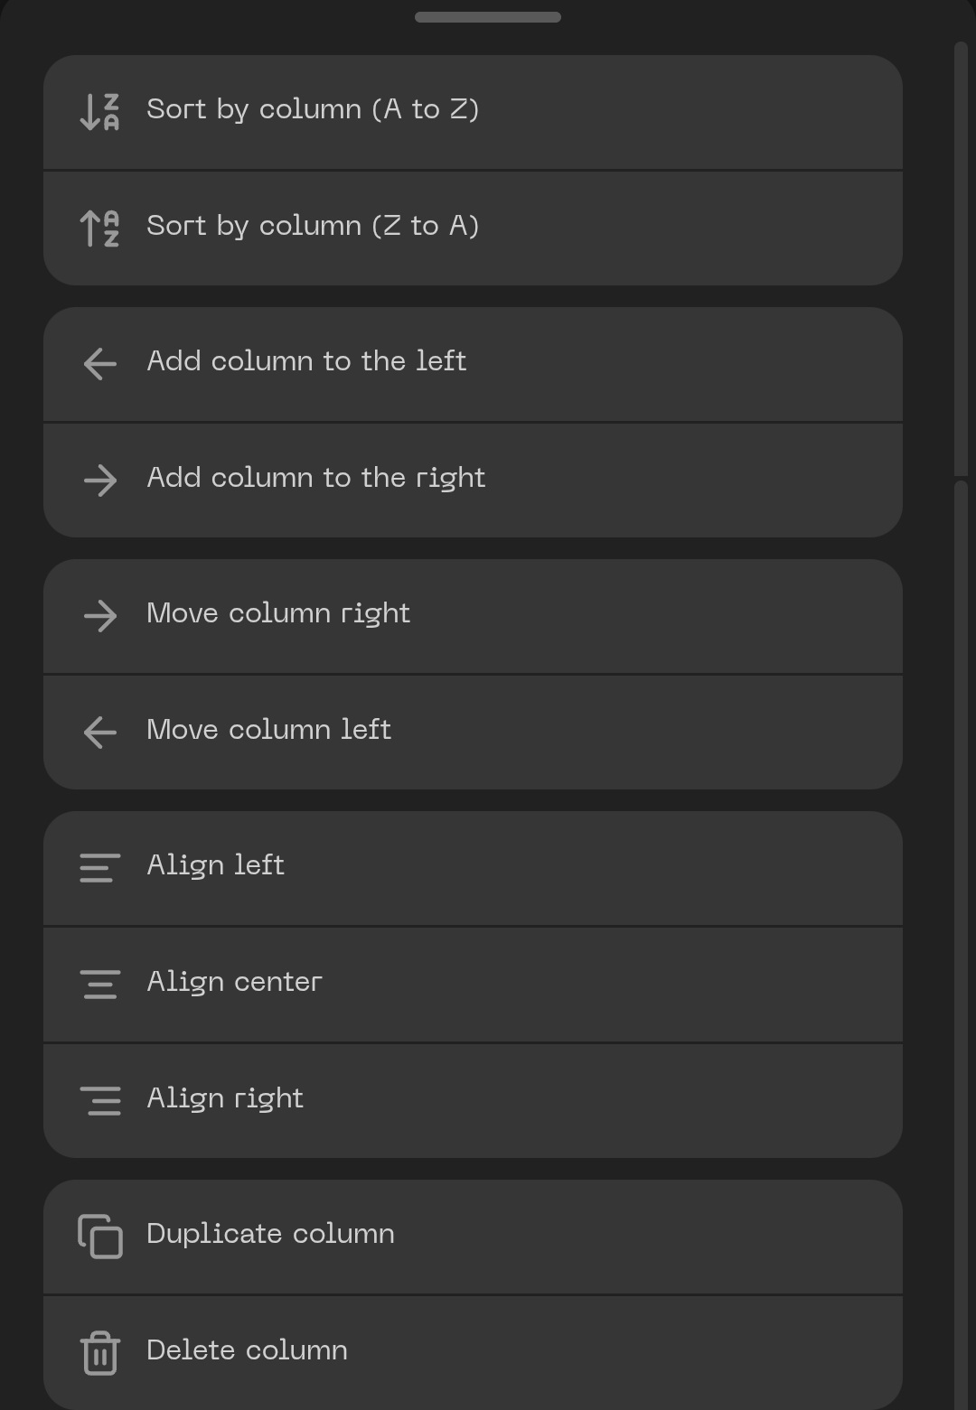Click the Move column left arrow icon
Image resolution: width=976 pixels, height=1410 pixels.
pos(99,733)
